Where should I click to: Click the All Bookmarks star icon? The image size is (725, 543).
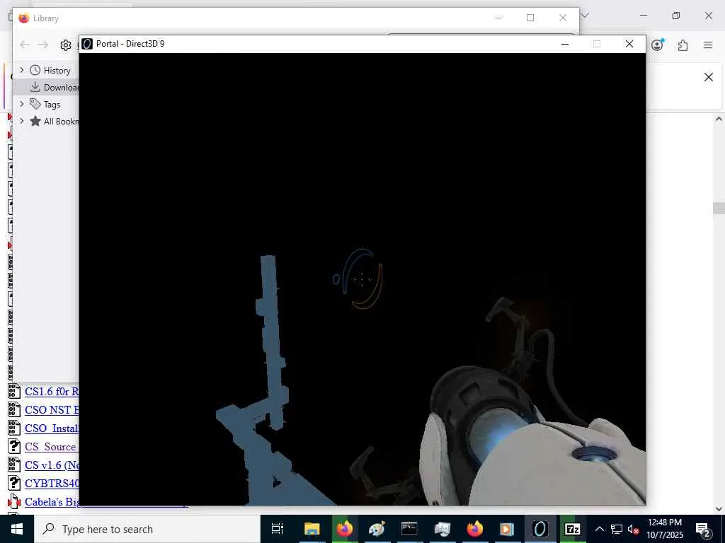point(35,121)
